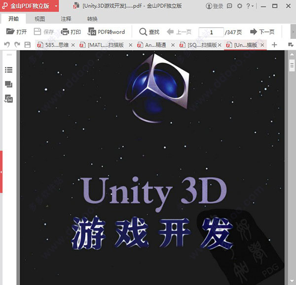Close the An...精通 document tab

pyautogui.click(x=173, y=45)
